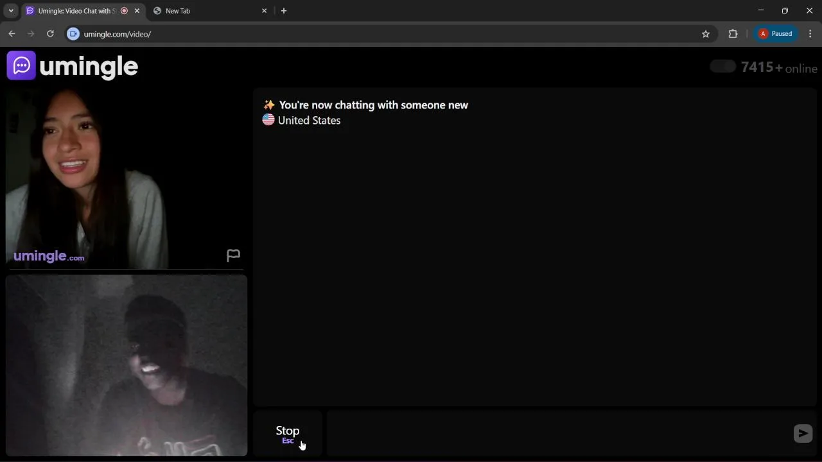Toggle the switch next to online count
This screenshot has width=822, height=462.
tap(722, 67)
